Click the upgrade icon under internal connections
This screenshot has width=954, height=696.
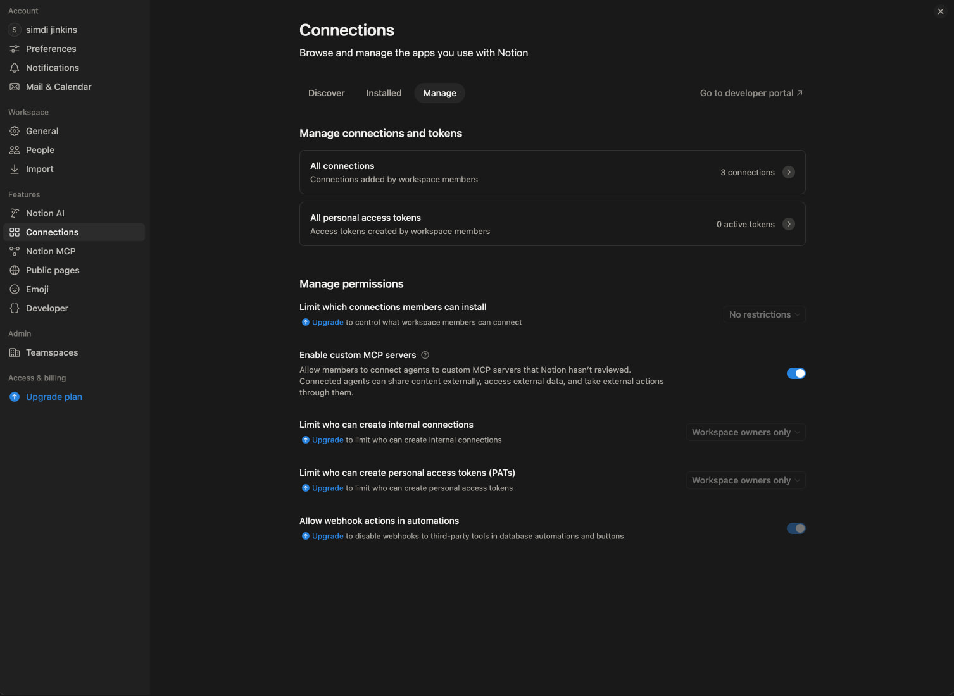coord(306,440)
